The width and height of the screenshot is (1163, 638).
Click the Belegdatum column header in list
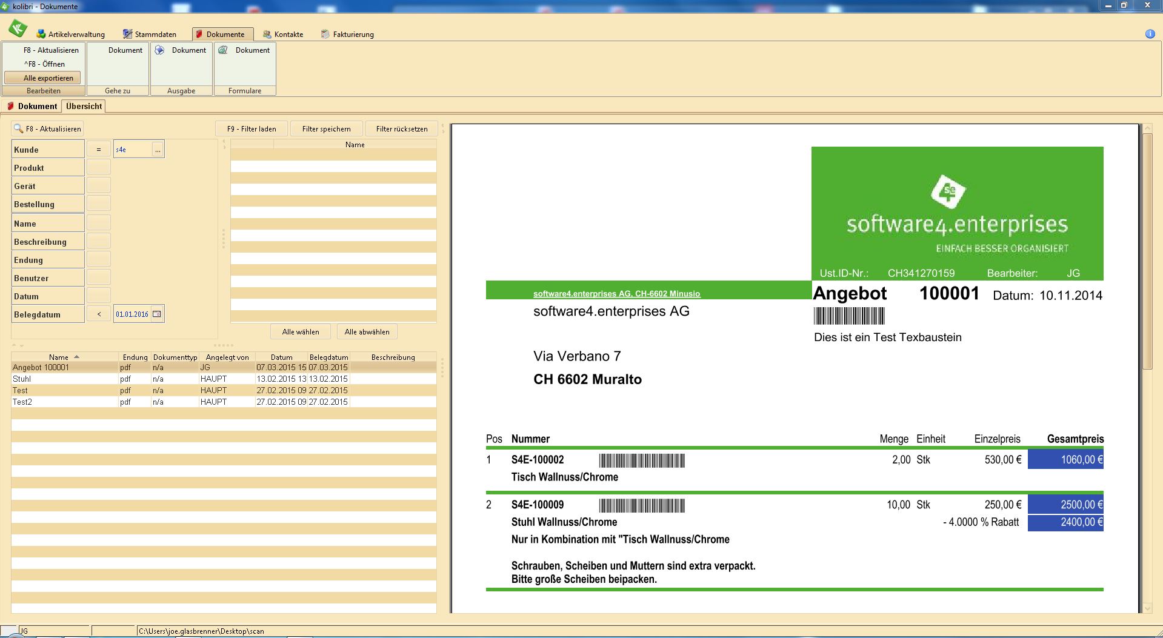tap(328, 357)
